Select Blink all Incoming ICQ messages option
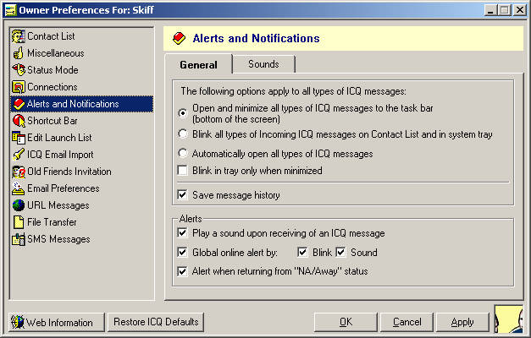 [x=183, y=134]
